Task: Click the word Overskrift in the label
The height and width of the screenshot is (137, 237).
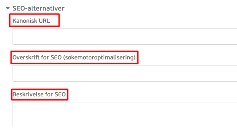Action: (24, 57)
